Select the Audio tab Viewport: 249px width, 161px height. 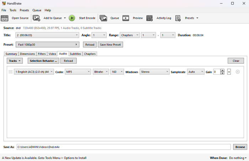click(x=63, y=54)
